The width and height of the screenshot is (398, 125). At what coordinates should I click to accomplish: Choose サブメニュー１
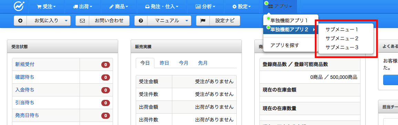click(x=341, y=29)
